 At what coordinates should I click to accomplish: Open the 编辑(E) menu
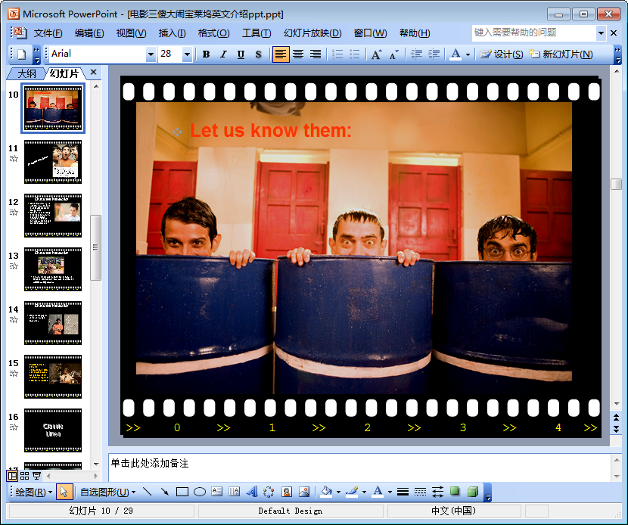click(x=89, y=33)
